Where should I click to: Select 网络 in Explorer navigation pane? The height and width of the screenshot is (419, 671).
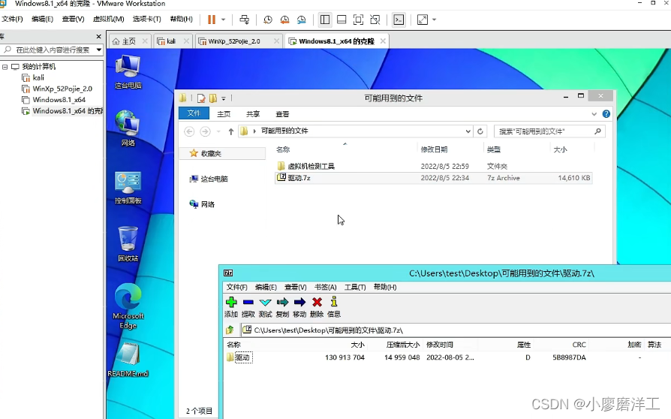tap(202, 204)
